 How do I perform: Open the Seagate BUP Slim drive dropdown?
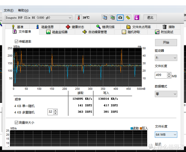[x=38, y=18]
